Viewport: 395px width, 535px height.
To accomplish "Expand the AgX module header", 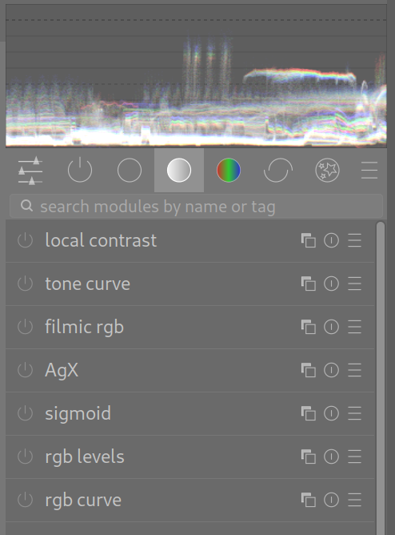I will tap(190, 370).
